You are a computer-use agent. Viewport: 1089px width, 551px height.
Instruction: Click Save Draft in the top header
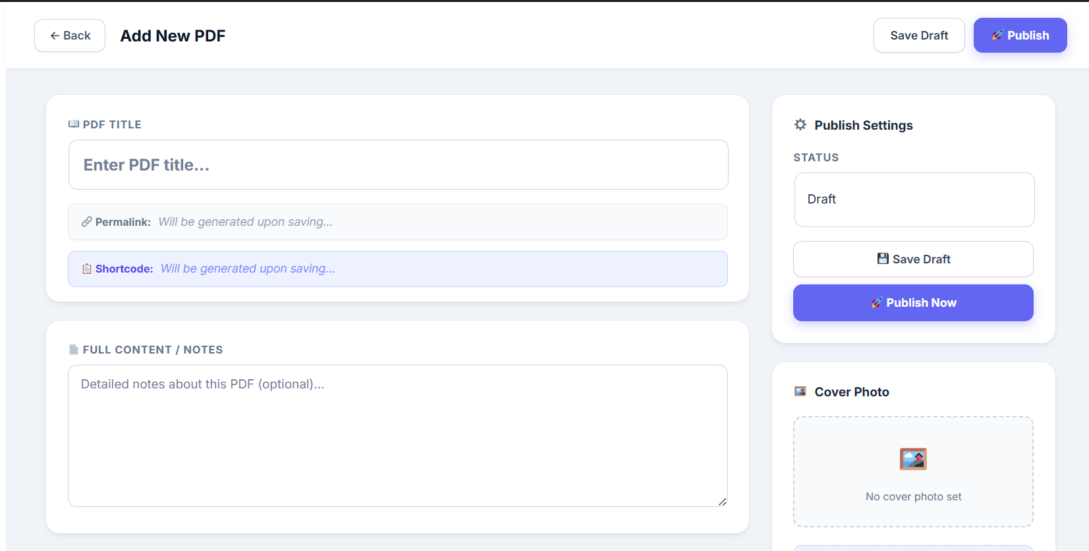(x=919, y=36)
